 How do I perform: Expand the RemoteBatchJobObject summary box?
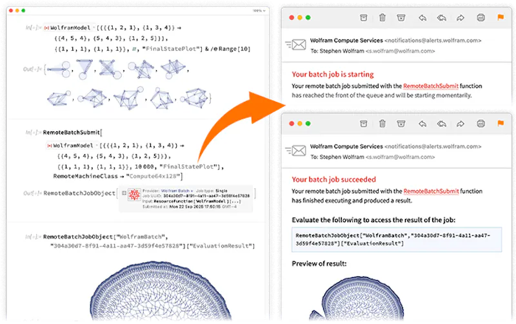click(x=124, y=193)
